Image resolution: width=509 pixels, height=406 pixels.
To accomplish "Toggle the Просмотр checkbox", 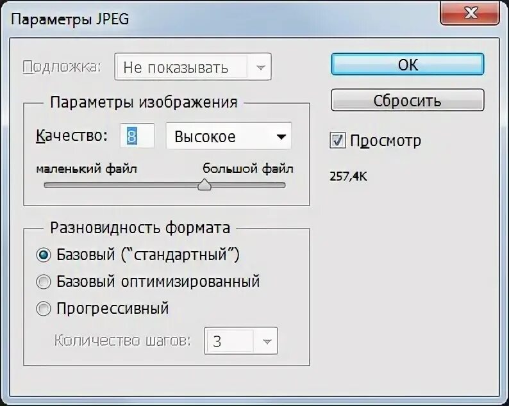I will (338, 140).
